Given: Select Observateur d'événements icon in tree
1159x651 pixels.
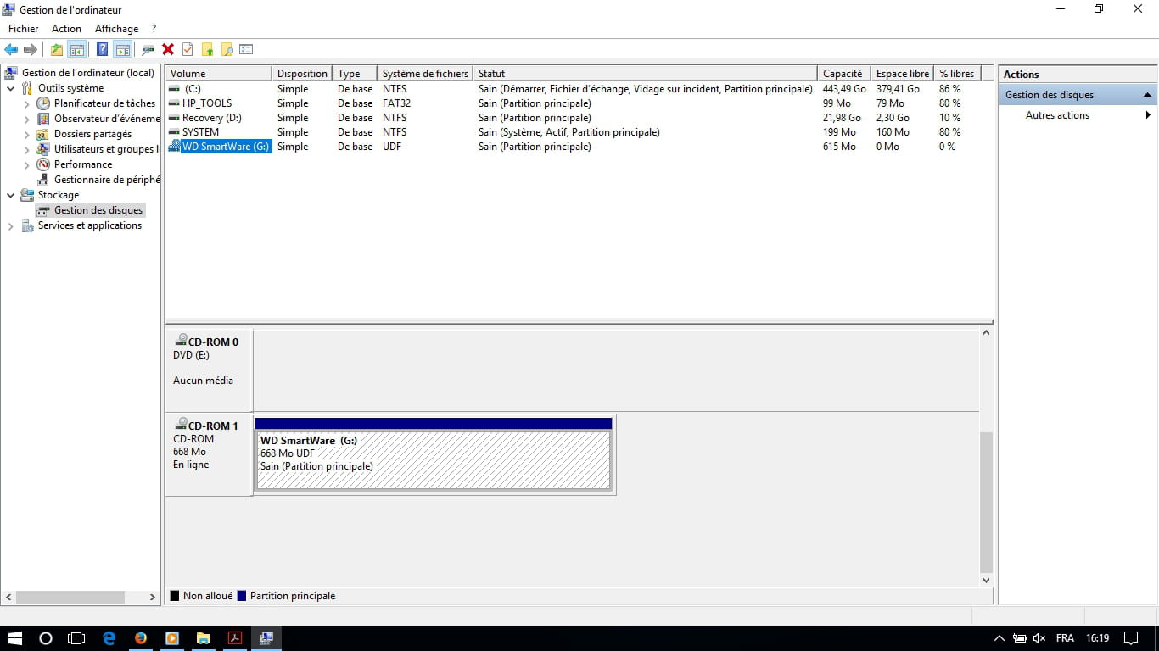Looking at the screenshot, I should [43, 119].
